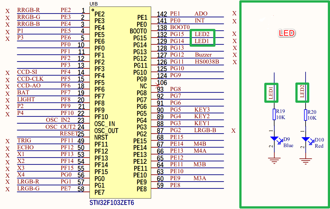Screen dimensions: 330x209
Task: Select the M4A net label
Action: click(200, 151)
